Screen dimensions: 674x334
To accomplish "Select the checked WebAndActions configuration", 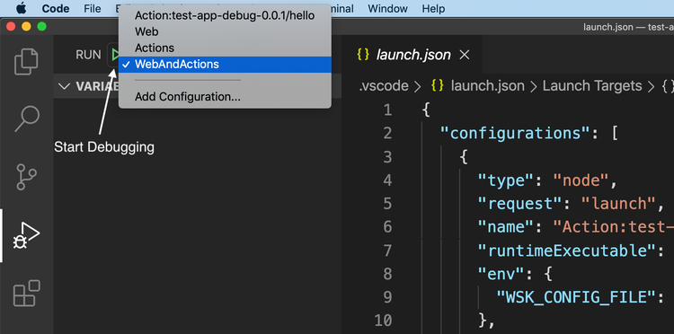I will pos(225,65).
